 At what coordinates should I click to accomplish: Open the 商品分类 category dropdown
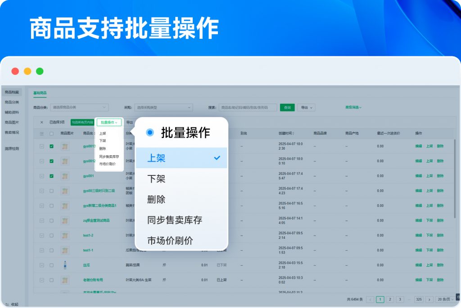79,107
